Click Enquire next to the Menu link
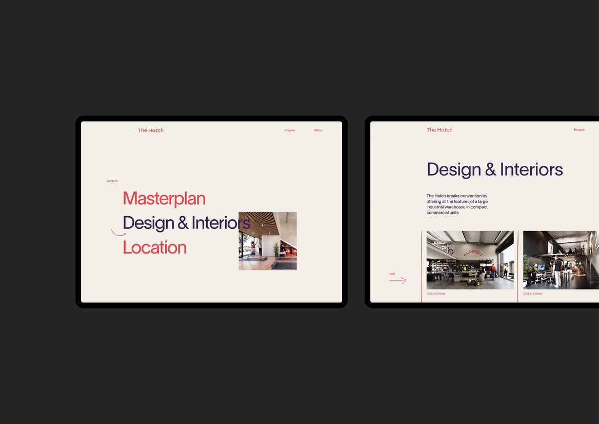599x424 pixels. tap(290, 130)
